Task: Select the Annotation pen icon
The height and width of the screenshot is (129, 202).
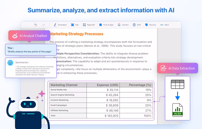Action: [55, 25]
